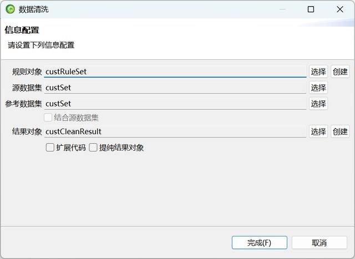Click the 参考数据集 input field
The image size is (355, 259).
175,104
